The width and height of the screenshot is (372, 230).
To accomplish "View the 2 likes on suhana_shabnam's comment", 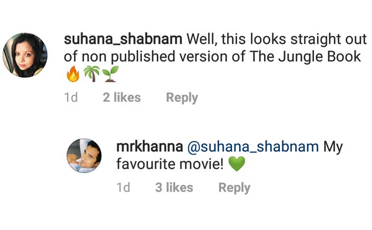I will click(x=122, y=97).
